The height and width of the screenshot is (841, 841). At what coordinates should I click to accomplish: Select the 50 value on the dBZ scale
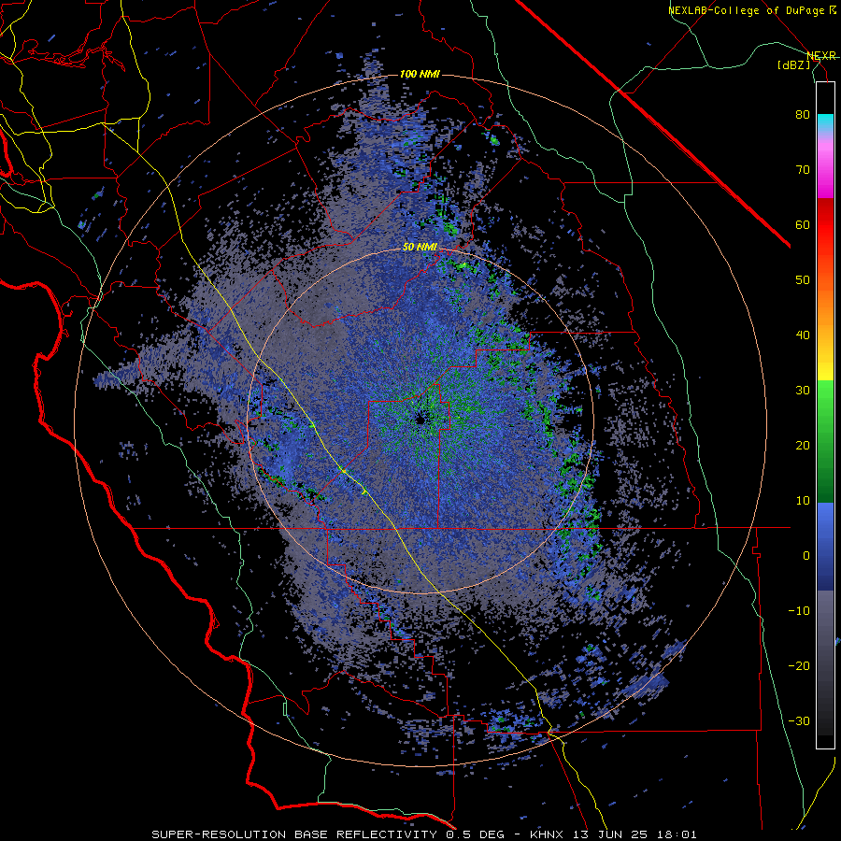(803, 280)
